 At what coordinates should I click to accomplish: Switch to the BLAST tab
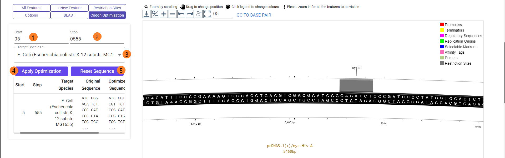click(69, 15)
